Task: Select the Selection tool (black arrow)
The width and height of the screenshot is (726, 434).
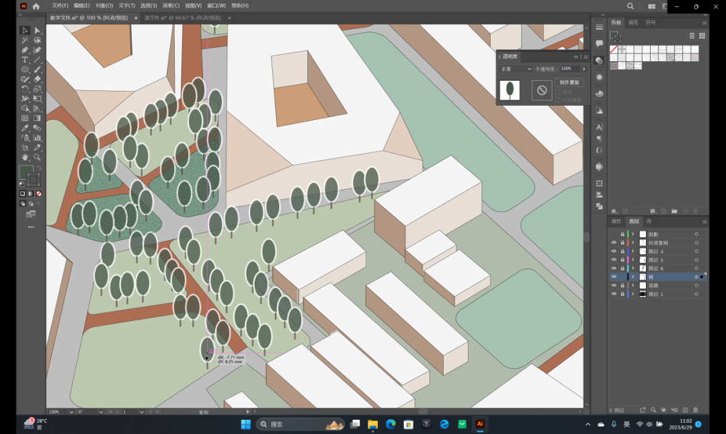Action: click(25, 30)
